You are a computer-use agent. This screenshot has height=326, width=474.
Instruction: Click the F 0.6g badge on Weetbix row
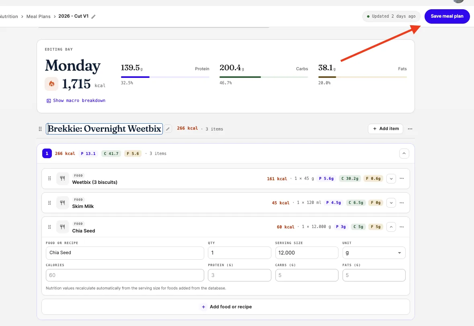point(373,179)
